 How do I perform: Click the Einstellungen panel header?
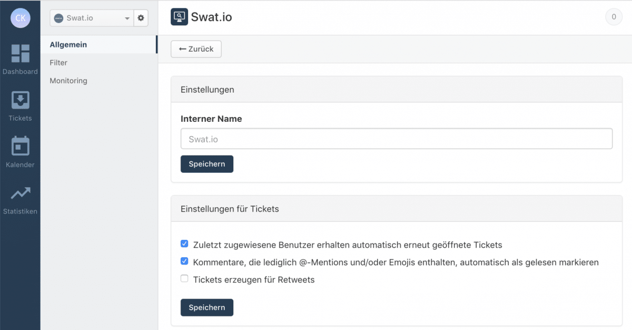pos(397,90)
